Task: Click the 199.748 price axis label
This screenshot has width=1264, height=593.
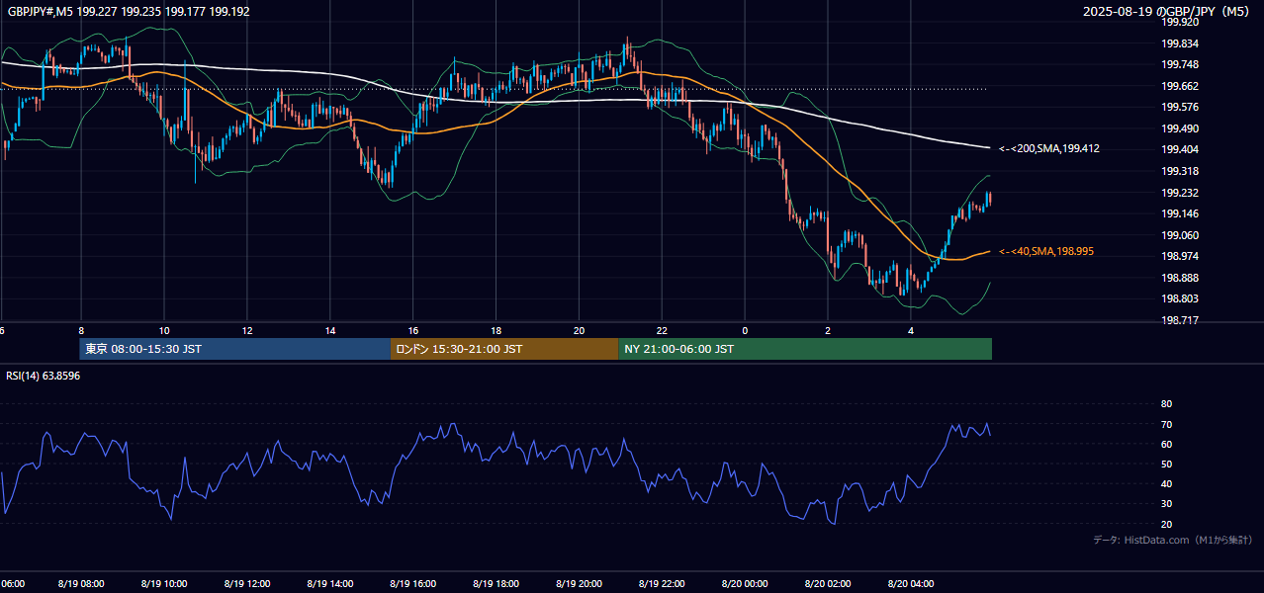Action: (1181, 65)
